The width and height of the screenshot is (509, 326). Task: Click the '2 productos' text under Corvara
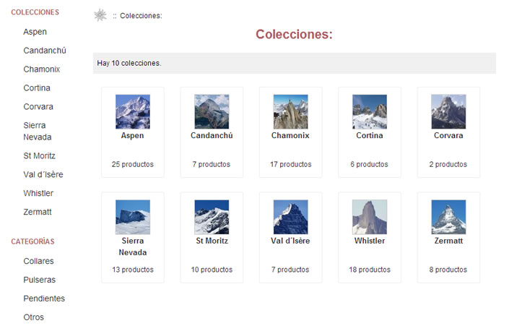pos(448,165)
